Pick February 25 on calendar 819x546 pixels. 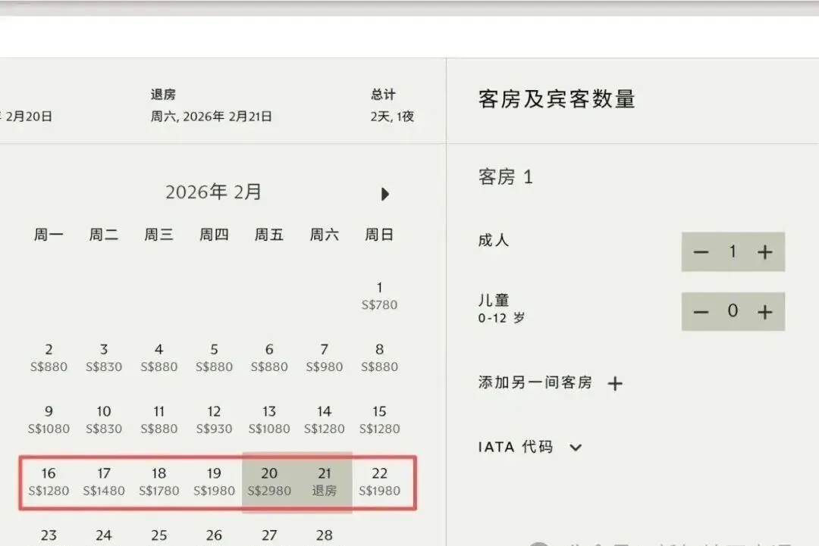[158, 535]
